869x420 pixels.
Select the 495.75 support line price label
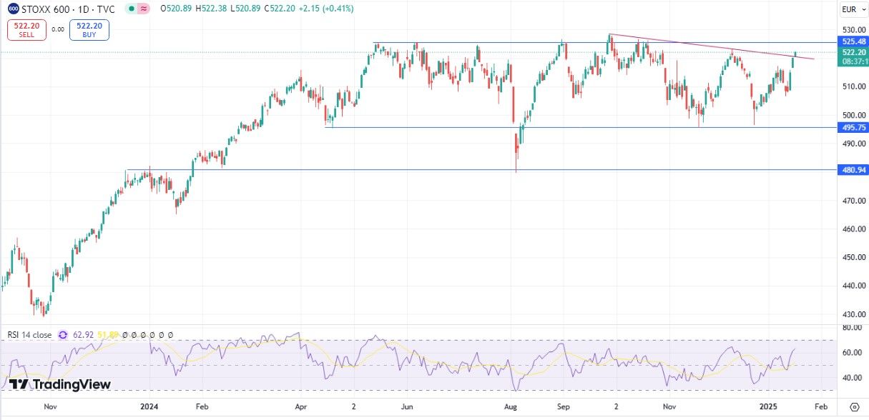pos(854,128)
